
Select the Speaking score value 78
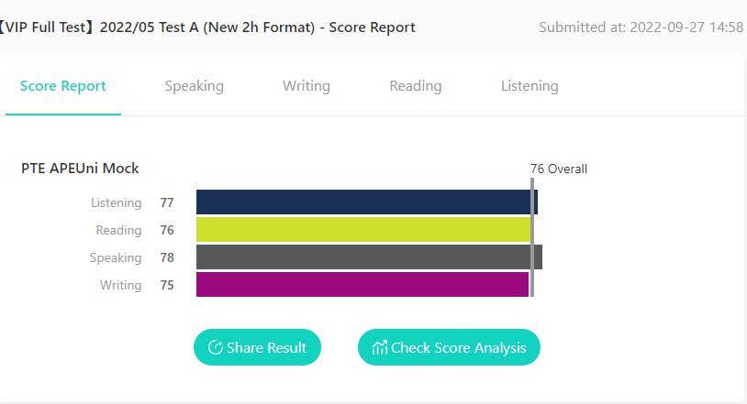[x=167, y=257]
